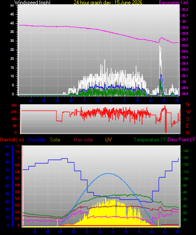Click the peak of the blue max solar curve
The height and width of the screenshot is (235, 196).
[109, 173]
